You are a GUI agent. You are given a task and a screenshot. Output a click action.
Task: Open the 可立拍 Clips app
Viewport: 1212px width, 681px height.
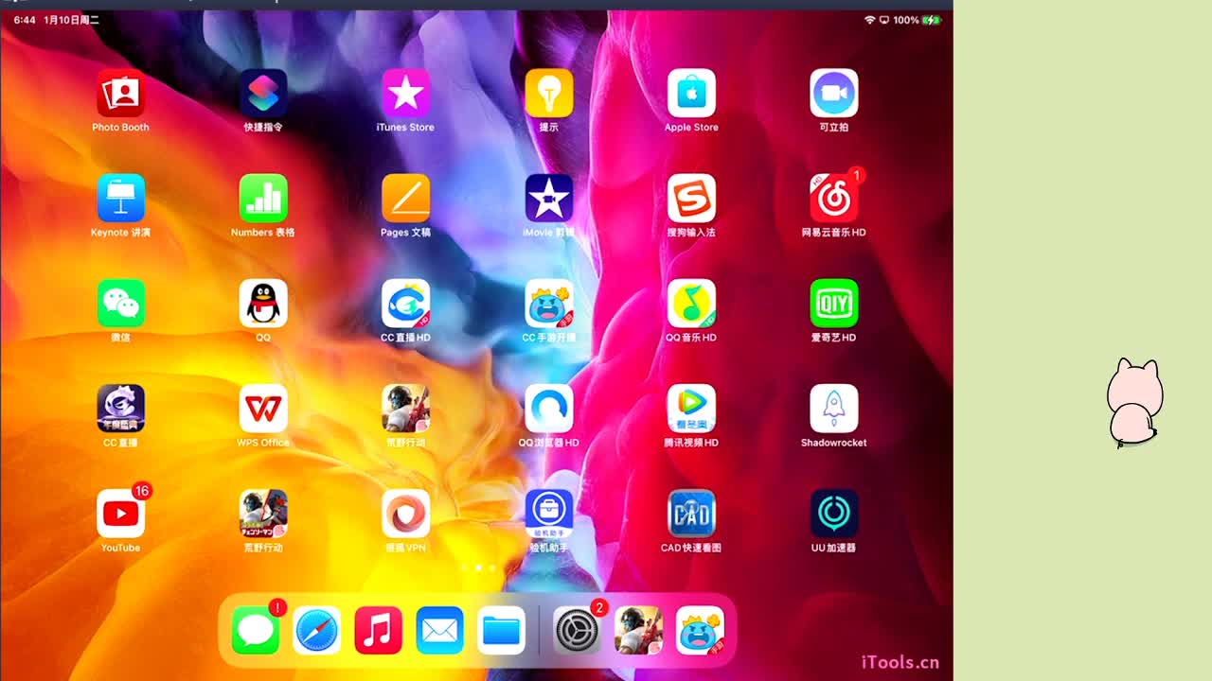click(x=834, y=93)
